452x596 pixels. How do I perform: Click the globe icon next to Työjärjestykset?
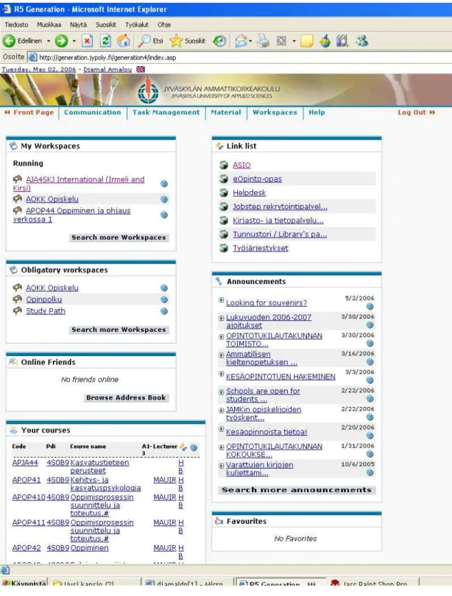[x=224, y=248]
